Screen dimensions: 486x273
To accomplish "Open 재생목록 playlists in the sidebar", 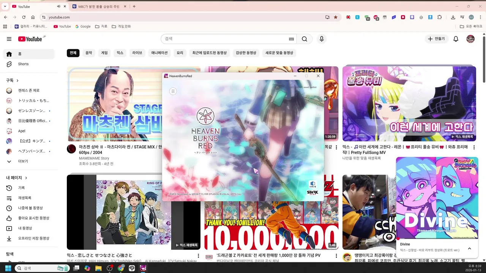I will [29, 198].
